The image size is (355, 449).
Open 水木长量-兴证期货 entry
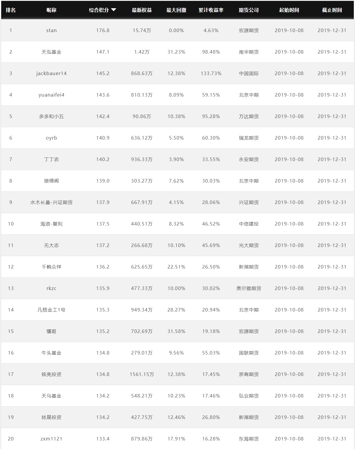51,202
